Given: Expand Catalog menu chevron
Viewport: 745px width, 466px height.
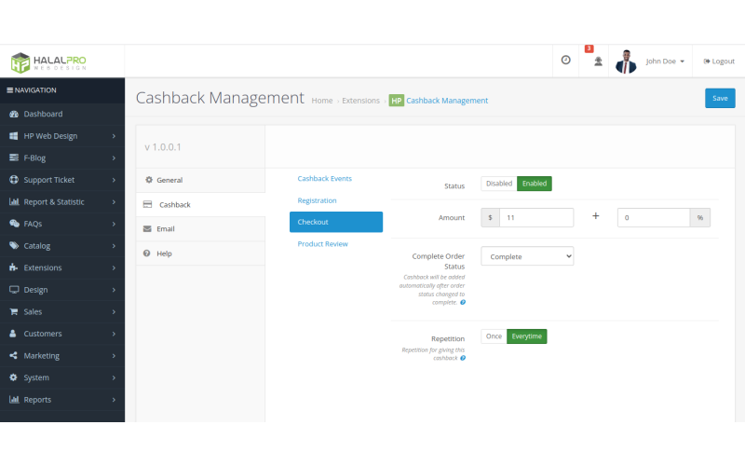Looking at the screenshot, I should tap(114, 246).
